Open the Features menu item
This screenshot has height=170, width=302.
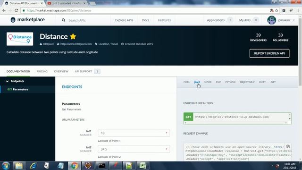[x=164, y=20]
